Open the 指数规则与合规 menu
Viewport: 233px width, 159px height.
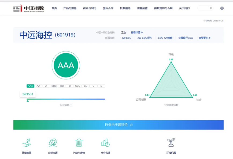click(x=163, y=8)
